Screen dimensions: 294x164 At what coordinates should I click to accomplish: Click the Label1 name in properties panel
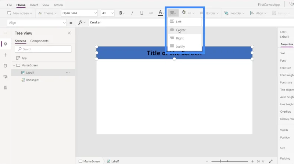pos(284,37)
